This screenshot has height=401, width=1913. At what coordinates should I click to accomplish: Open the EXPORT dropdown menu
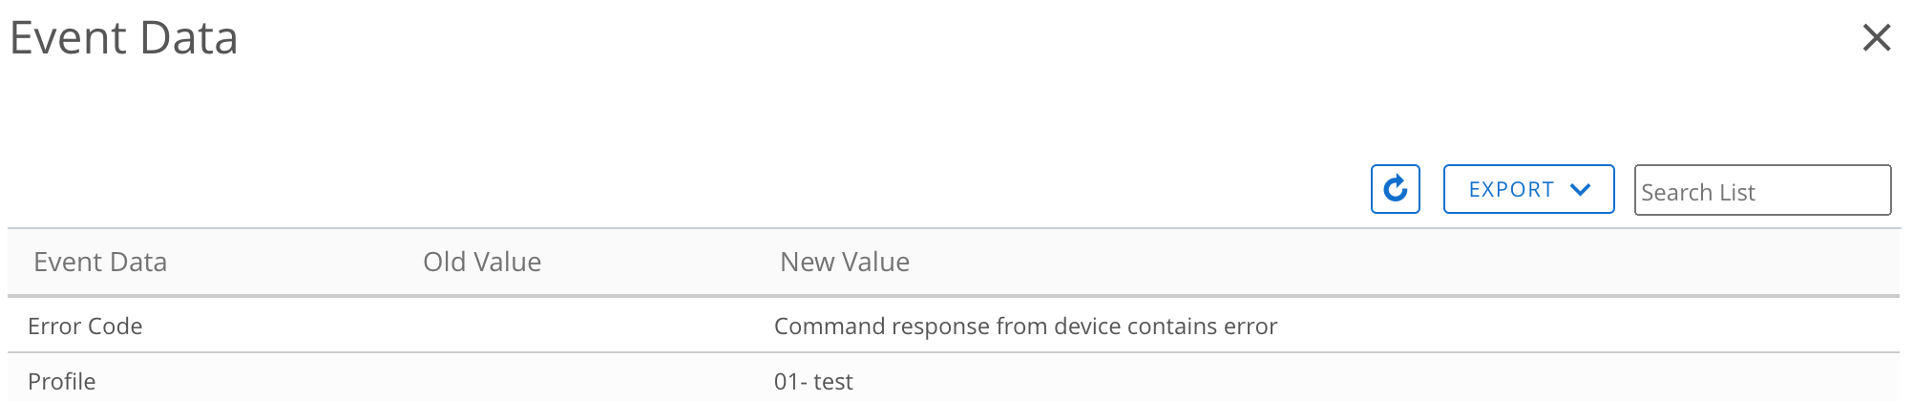1527,189
